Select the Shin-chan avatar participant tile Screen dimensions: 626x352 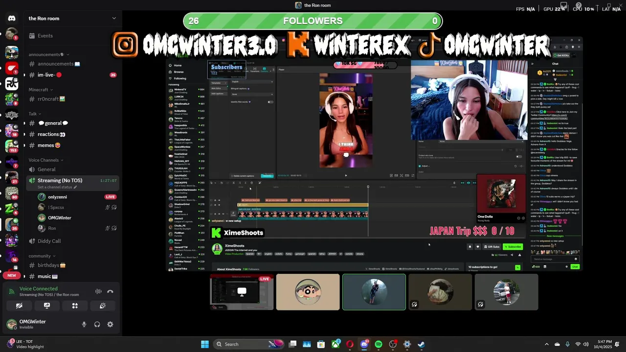[308, 292]
